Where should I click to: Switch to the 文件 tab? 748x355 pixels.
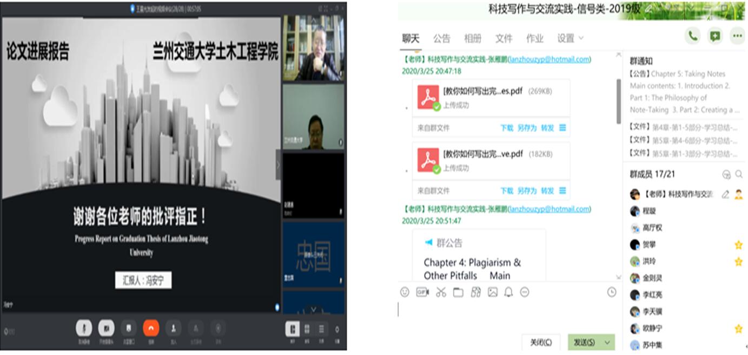(x=504, y=38)
